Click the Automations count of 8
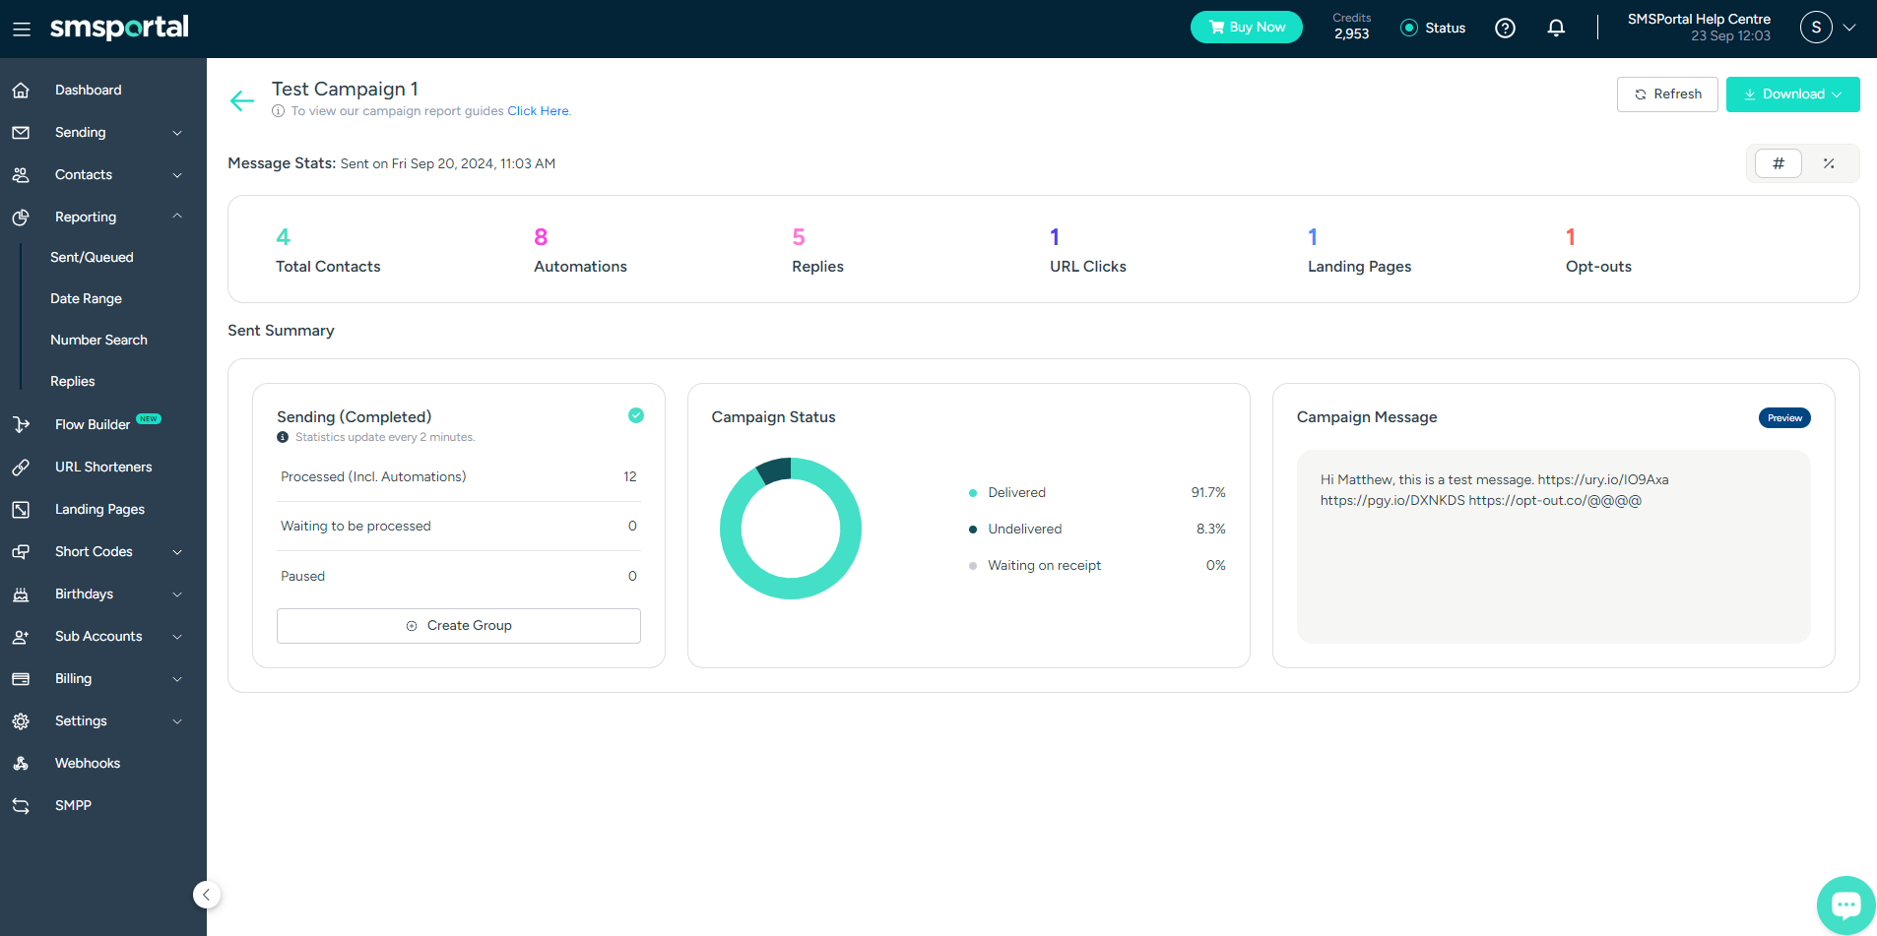Image resolution: width=1877 pixels, height=936 pixels. click(541, 237)
